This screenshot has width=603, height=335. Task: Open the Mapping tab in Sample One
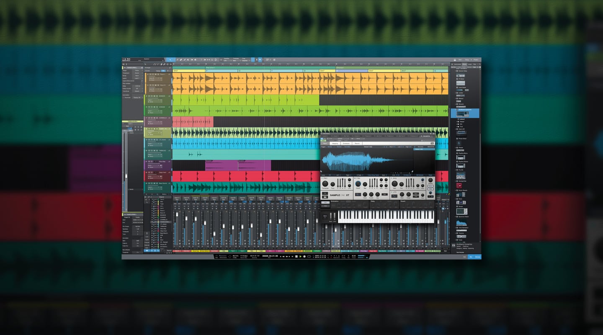335,143
